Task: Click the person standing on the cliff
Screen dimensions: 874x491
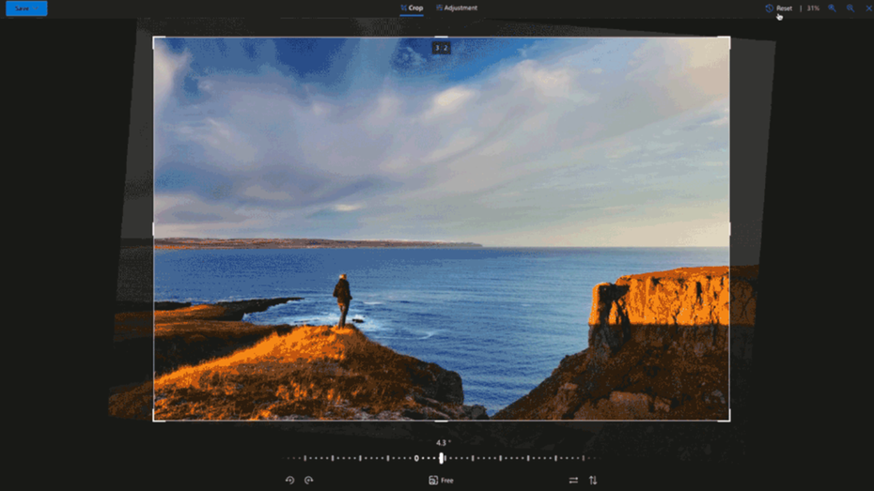Action: pyautogui.click(x=343, y=300)
